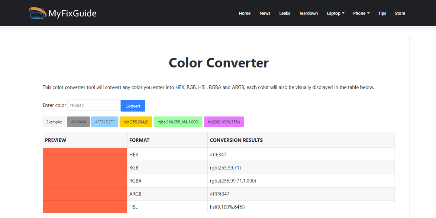Open Laptop menu via its chevron arrow
The width and height of the screenshot is (436, 218).
point(343,13)
